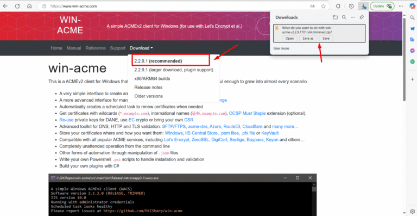Pin the Downloads panel with pin icon
The height and width of the screenshot is (216, 417).
(x=362, y=17)
